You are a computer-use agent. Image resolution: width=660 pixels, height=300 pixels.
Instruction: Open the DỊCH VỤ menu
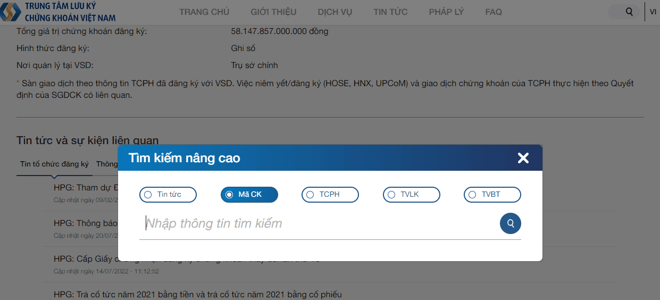[335, 12]
